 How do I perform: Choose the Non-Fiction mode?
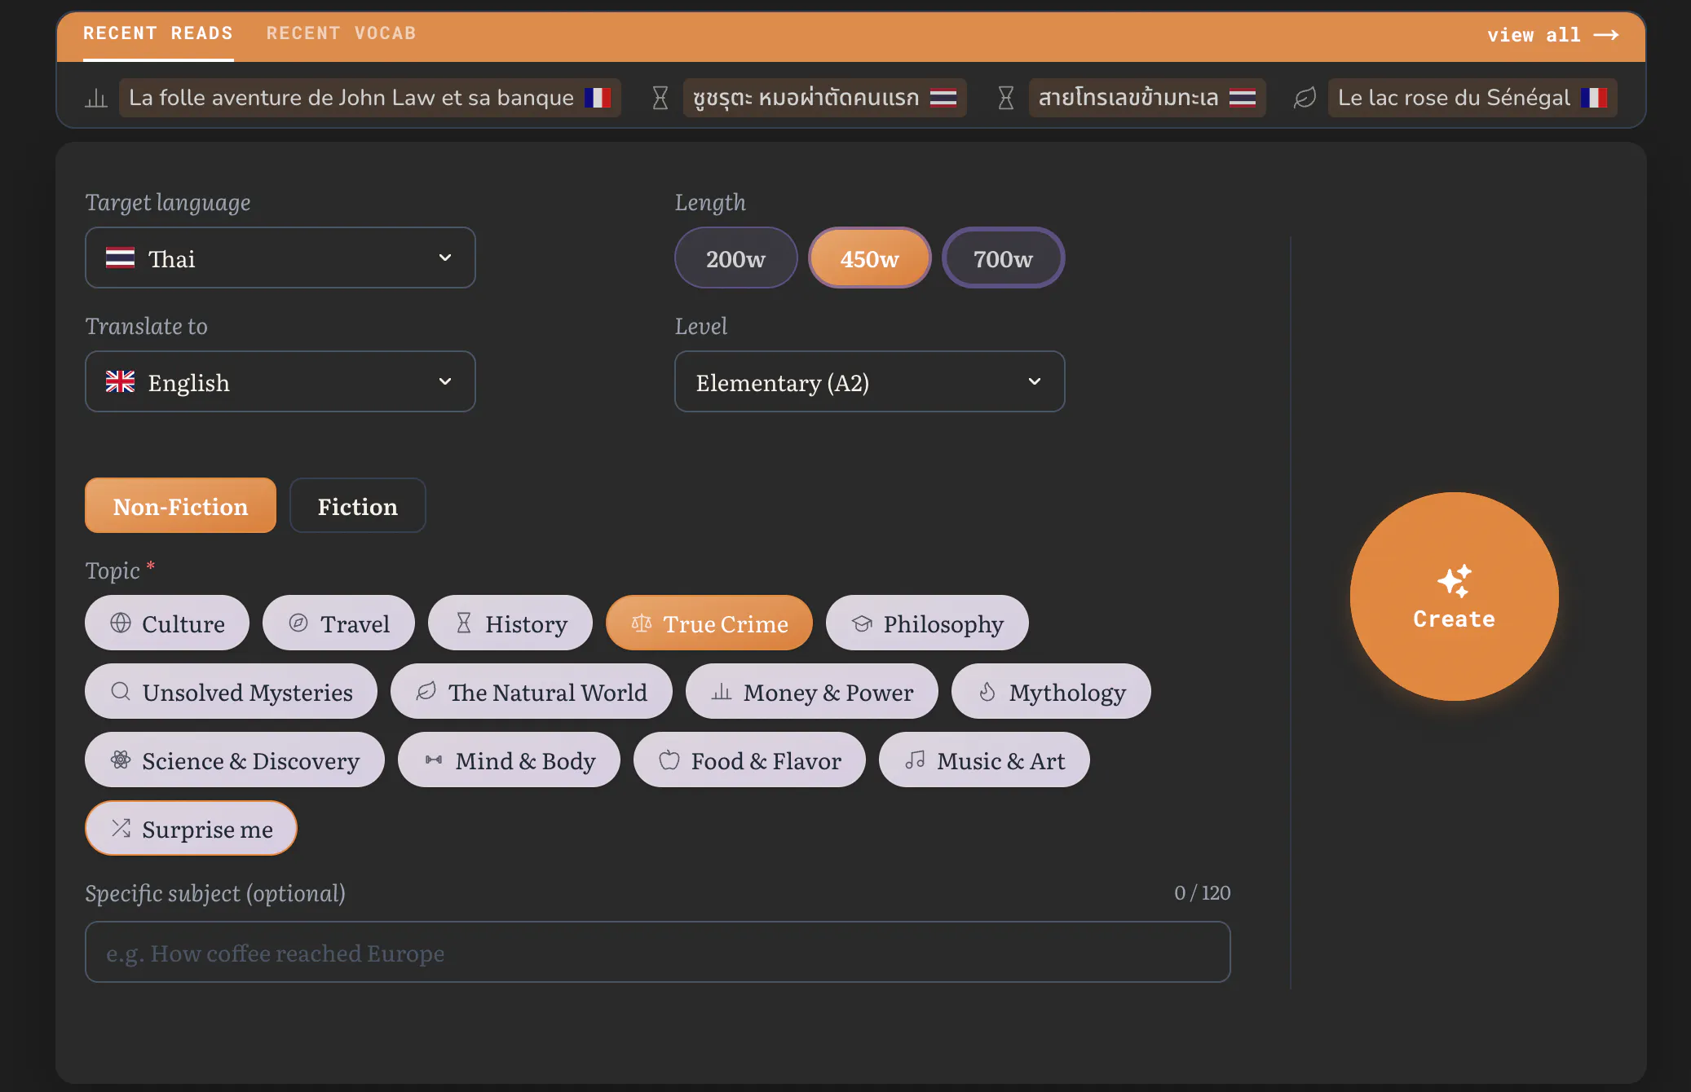(x=180, y=505)
